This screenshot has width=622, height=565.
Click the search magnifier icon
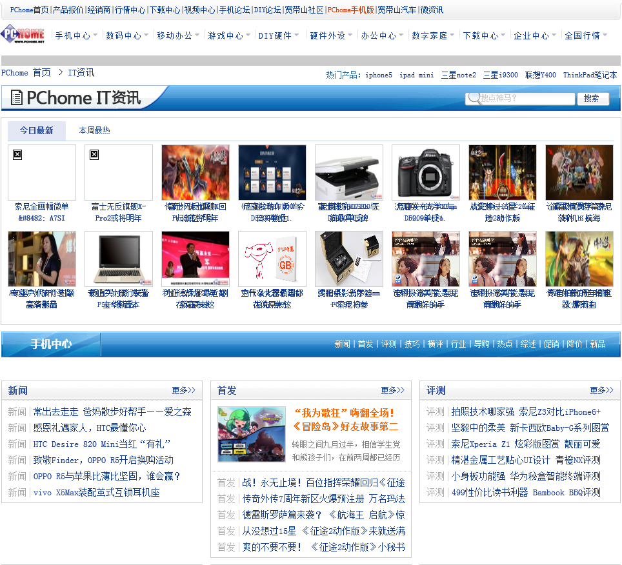[474, 98]
